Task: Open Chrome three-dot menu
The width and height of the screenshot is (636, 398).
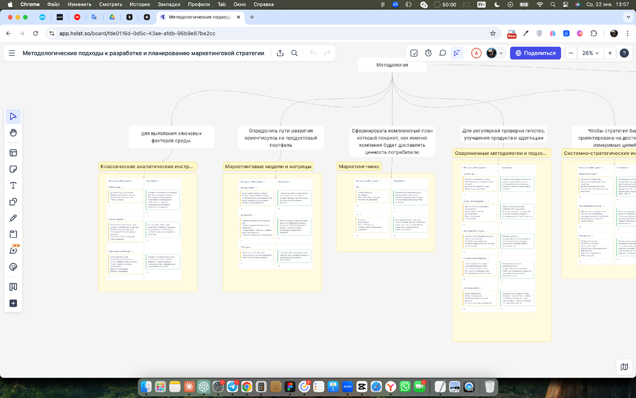Action: [x=628, y=33]
